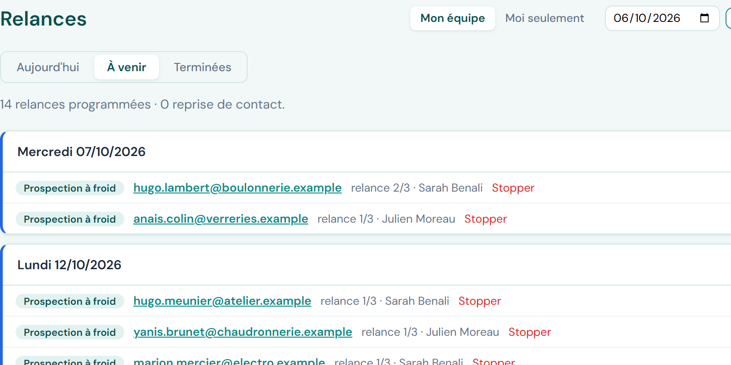Click Prospection à froid tag on hugo.lambert row
This screenshot has width=731, height=365.
(70, 188)
